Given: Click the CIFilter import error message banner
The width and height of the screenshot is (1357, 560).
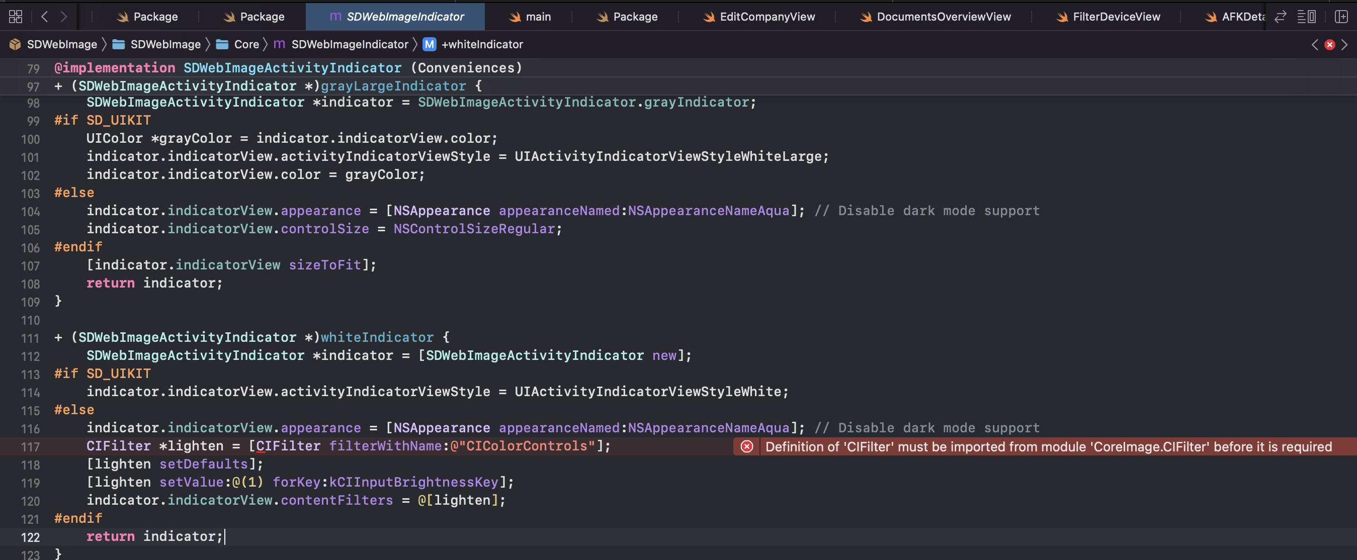Looking at the screenshot, I should [1048, 446].
